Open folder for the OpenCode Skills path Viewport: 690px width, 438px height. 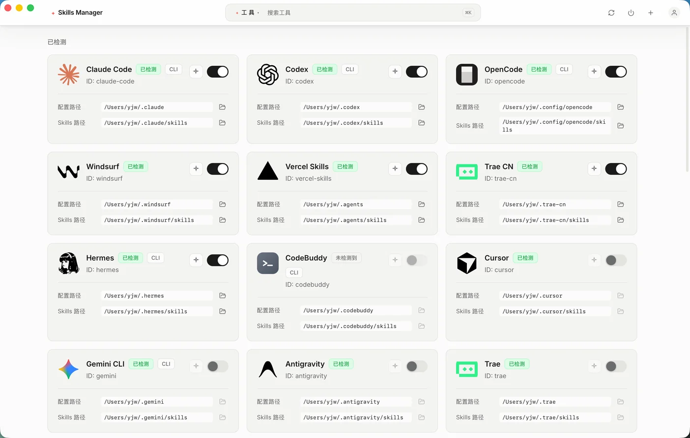click(x=621, y=126)
